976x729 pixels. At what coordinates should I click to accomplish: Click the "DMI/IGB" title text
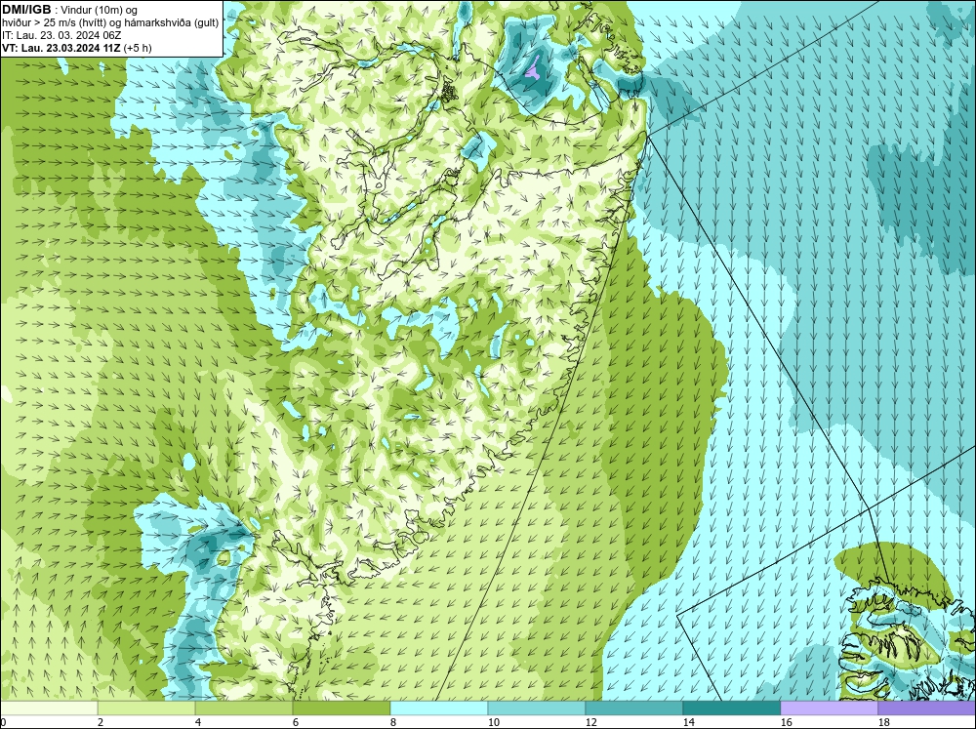click(26, 10)
